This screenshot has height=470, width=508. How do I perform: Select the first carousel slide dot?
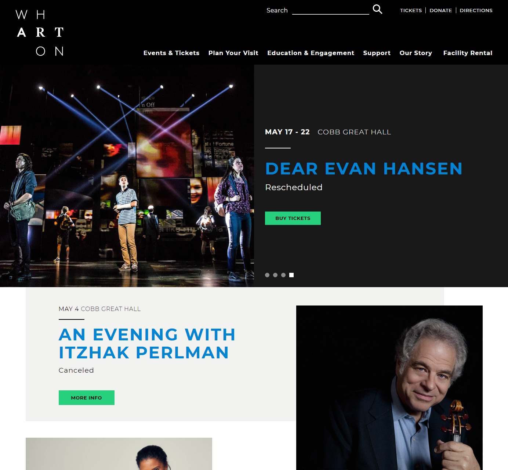pos(267,275)
